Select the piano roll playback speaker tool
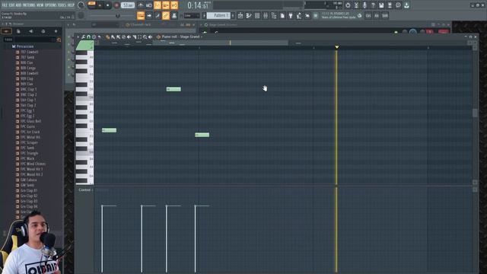The image size is (487, 274). pos(151,37)
